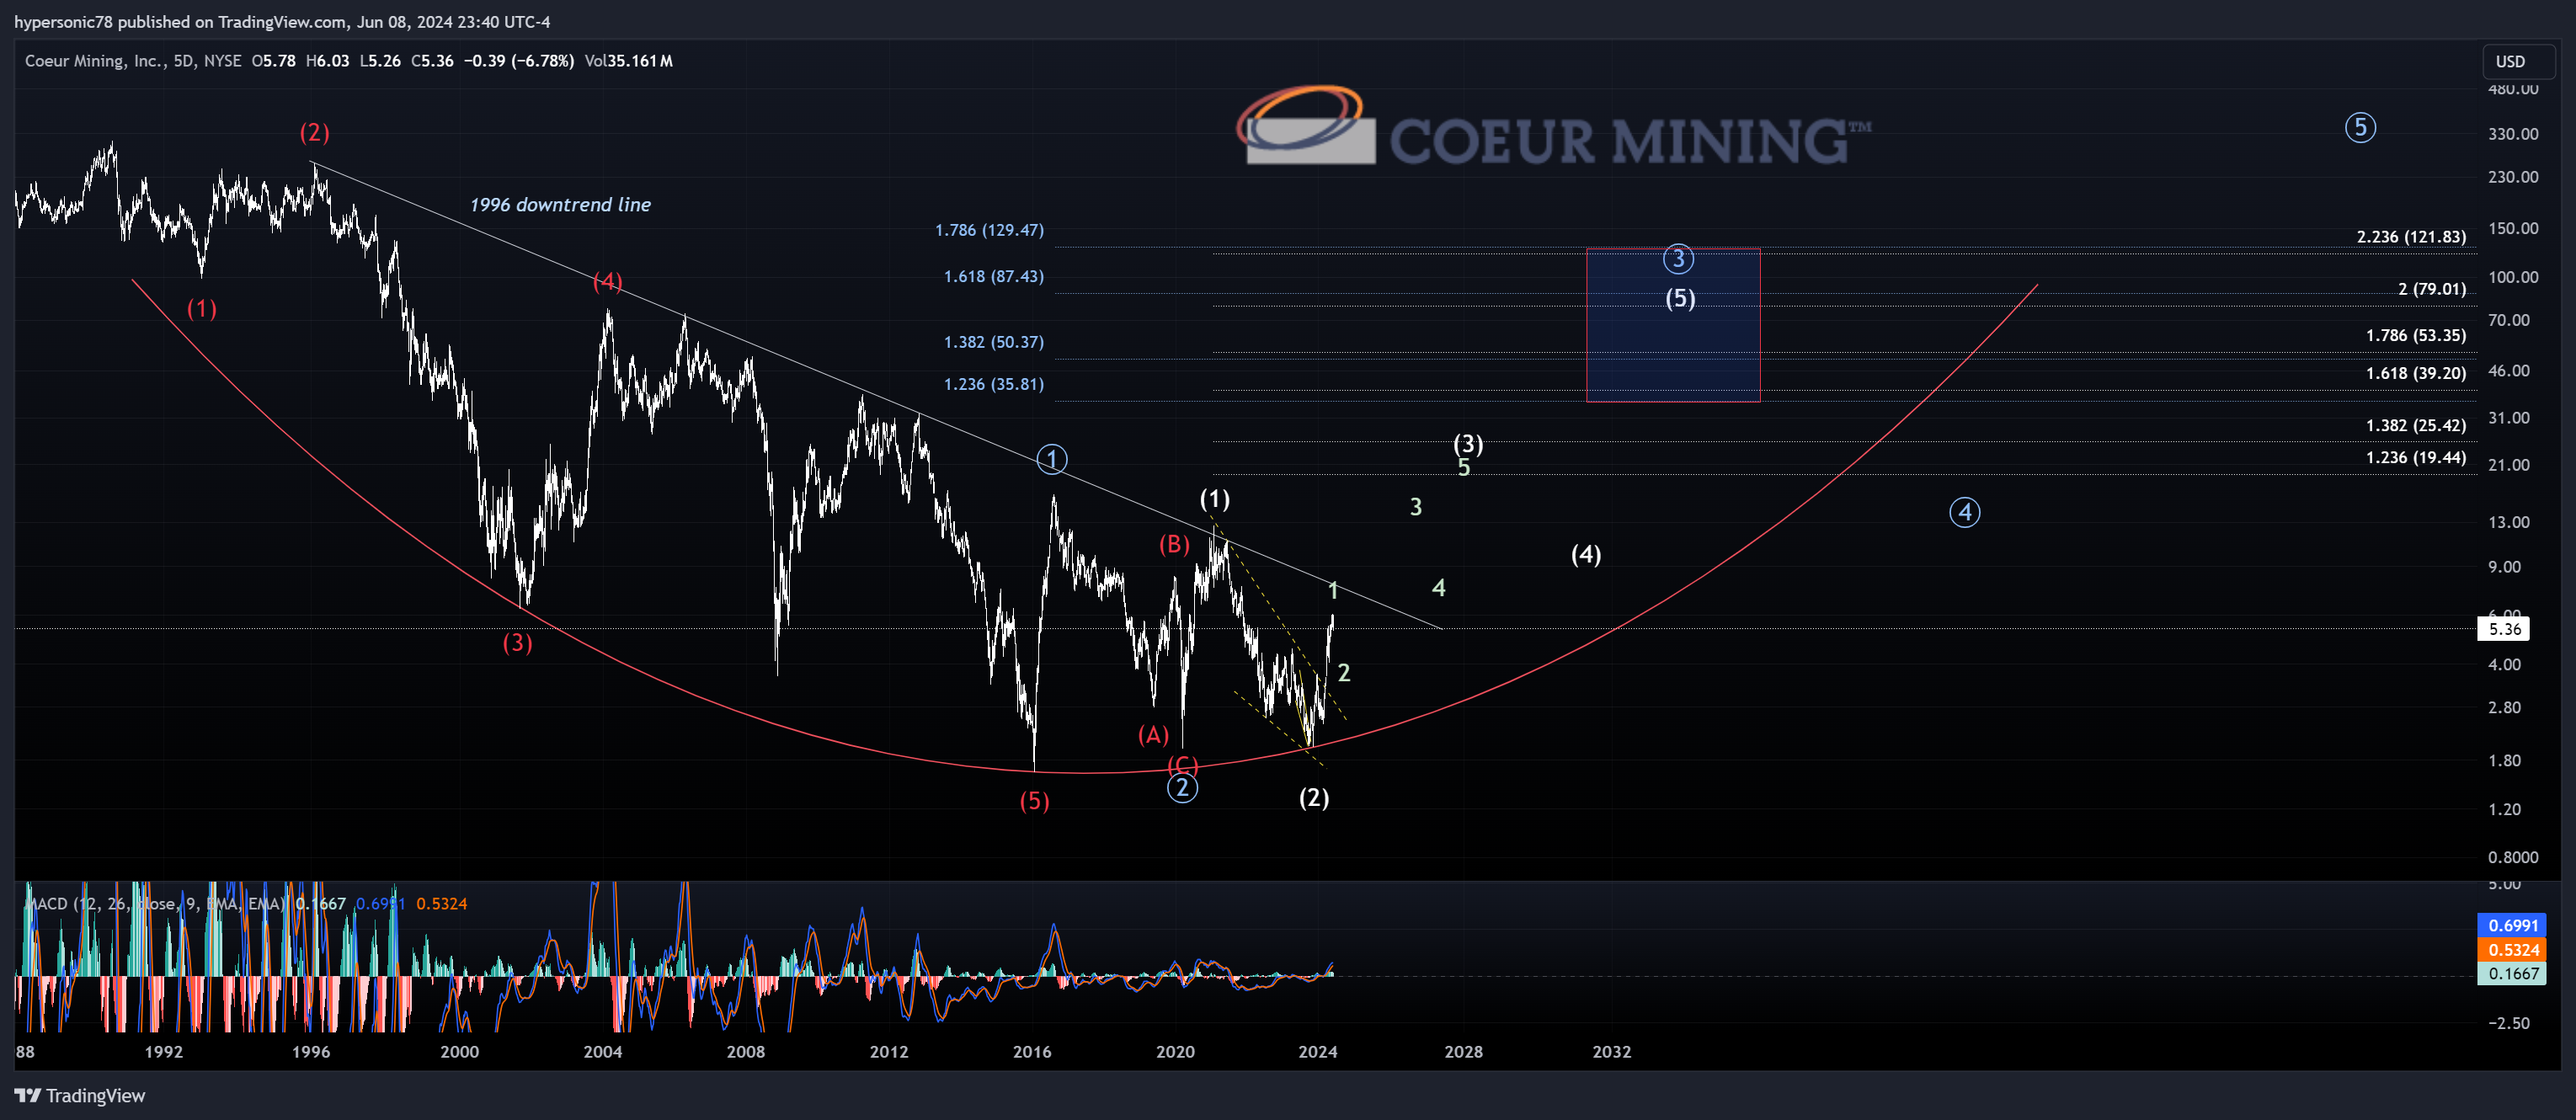The image size is (2576, 1120).
Task: Click the 2028 time axis label
Action: (x=1463, y=1051)
